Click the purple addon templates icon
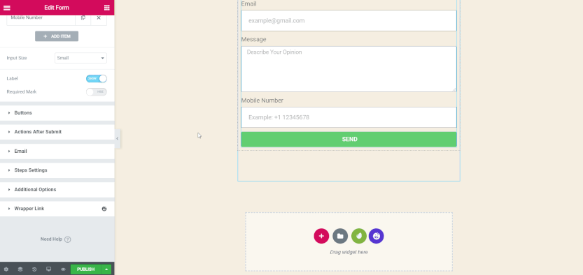 pos(377,236)
